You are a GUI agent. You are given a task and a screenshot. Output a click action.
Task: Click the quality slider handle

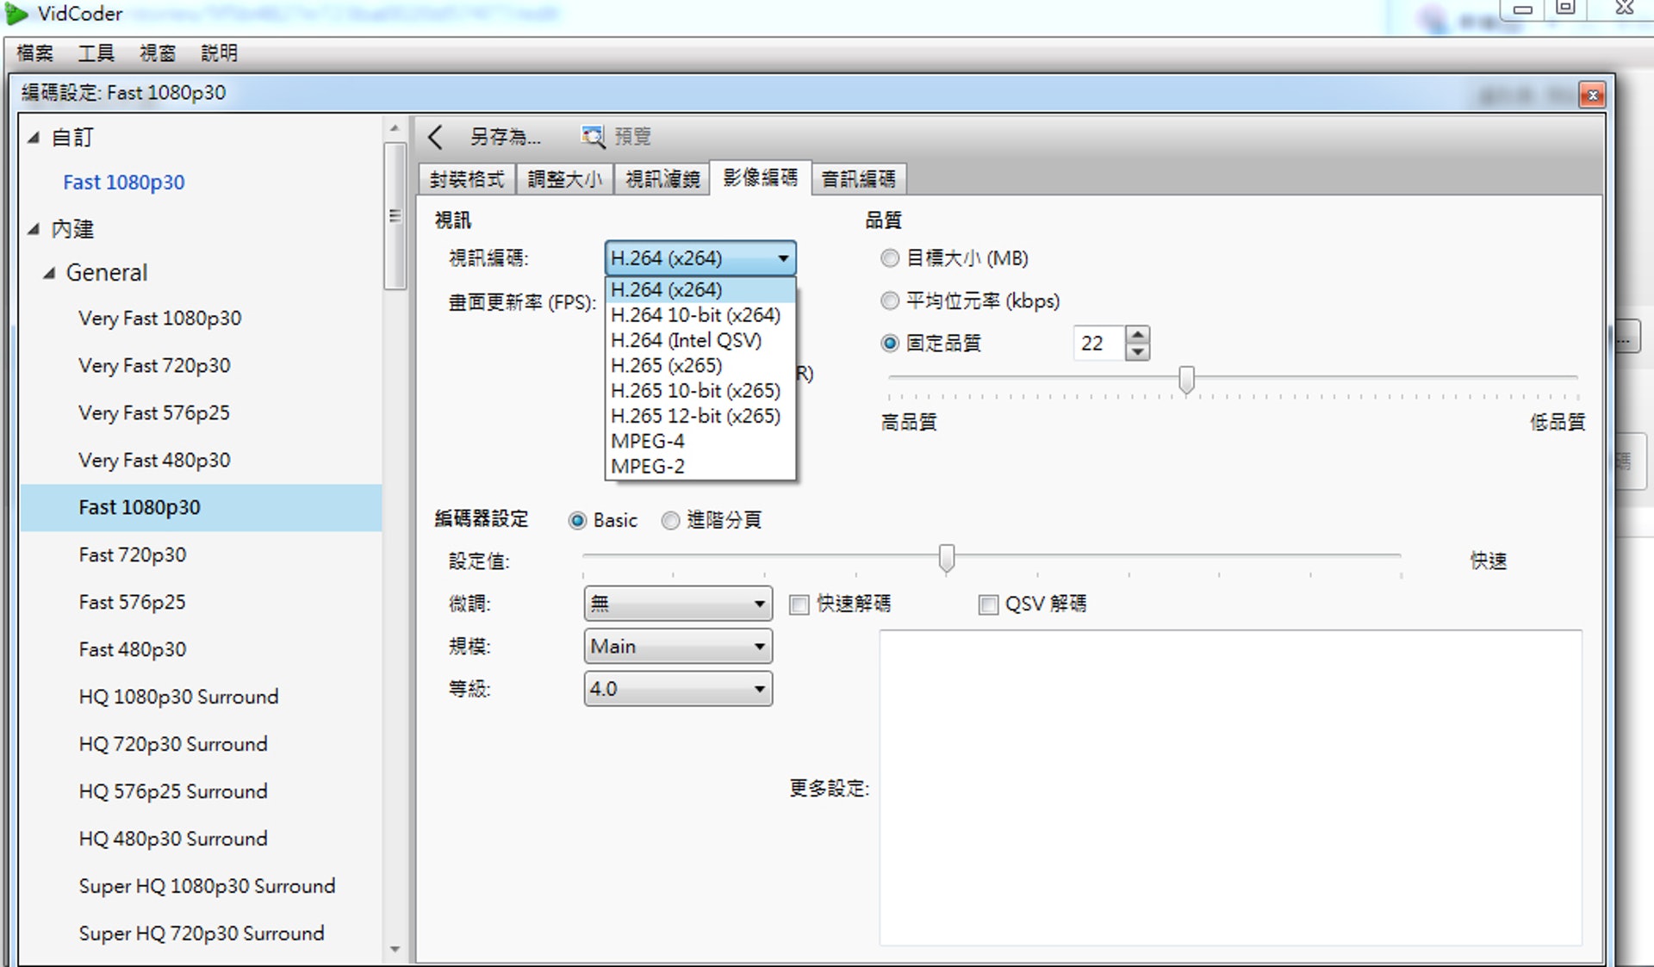click(x=1186, y=379)
